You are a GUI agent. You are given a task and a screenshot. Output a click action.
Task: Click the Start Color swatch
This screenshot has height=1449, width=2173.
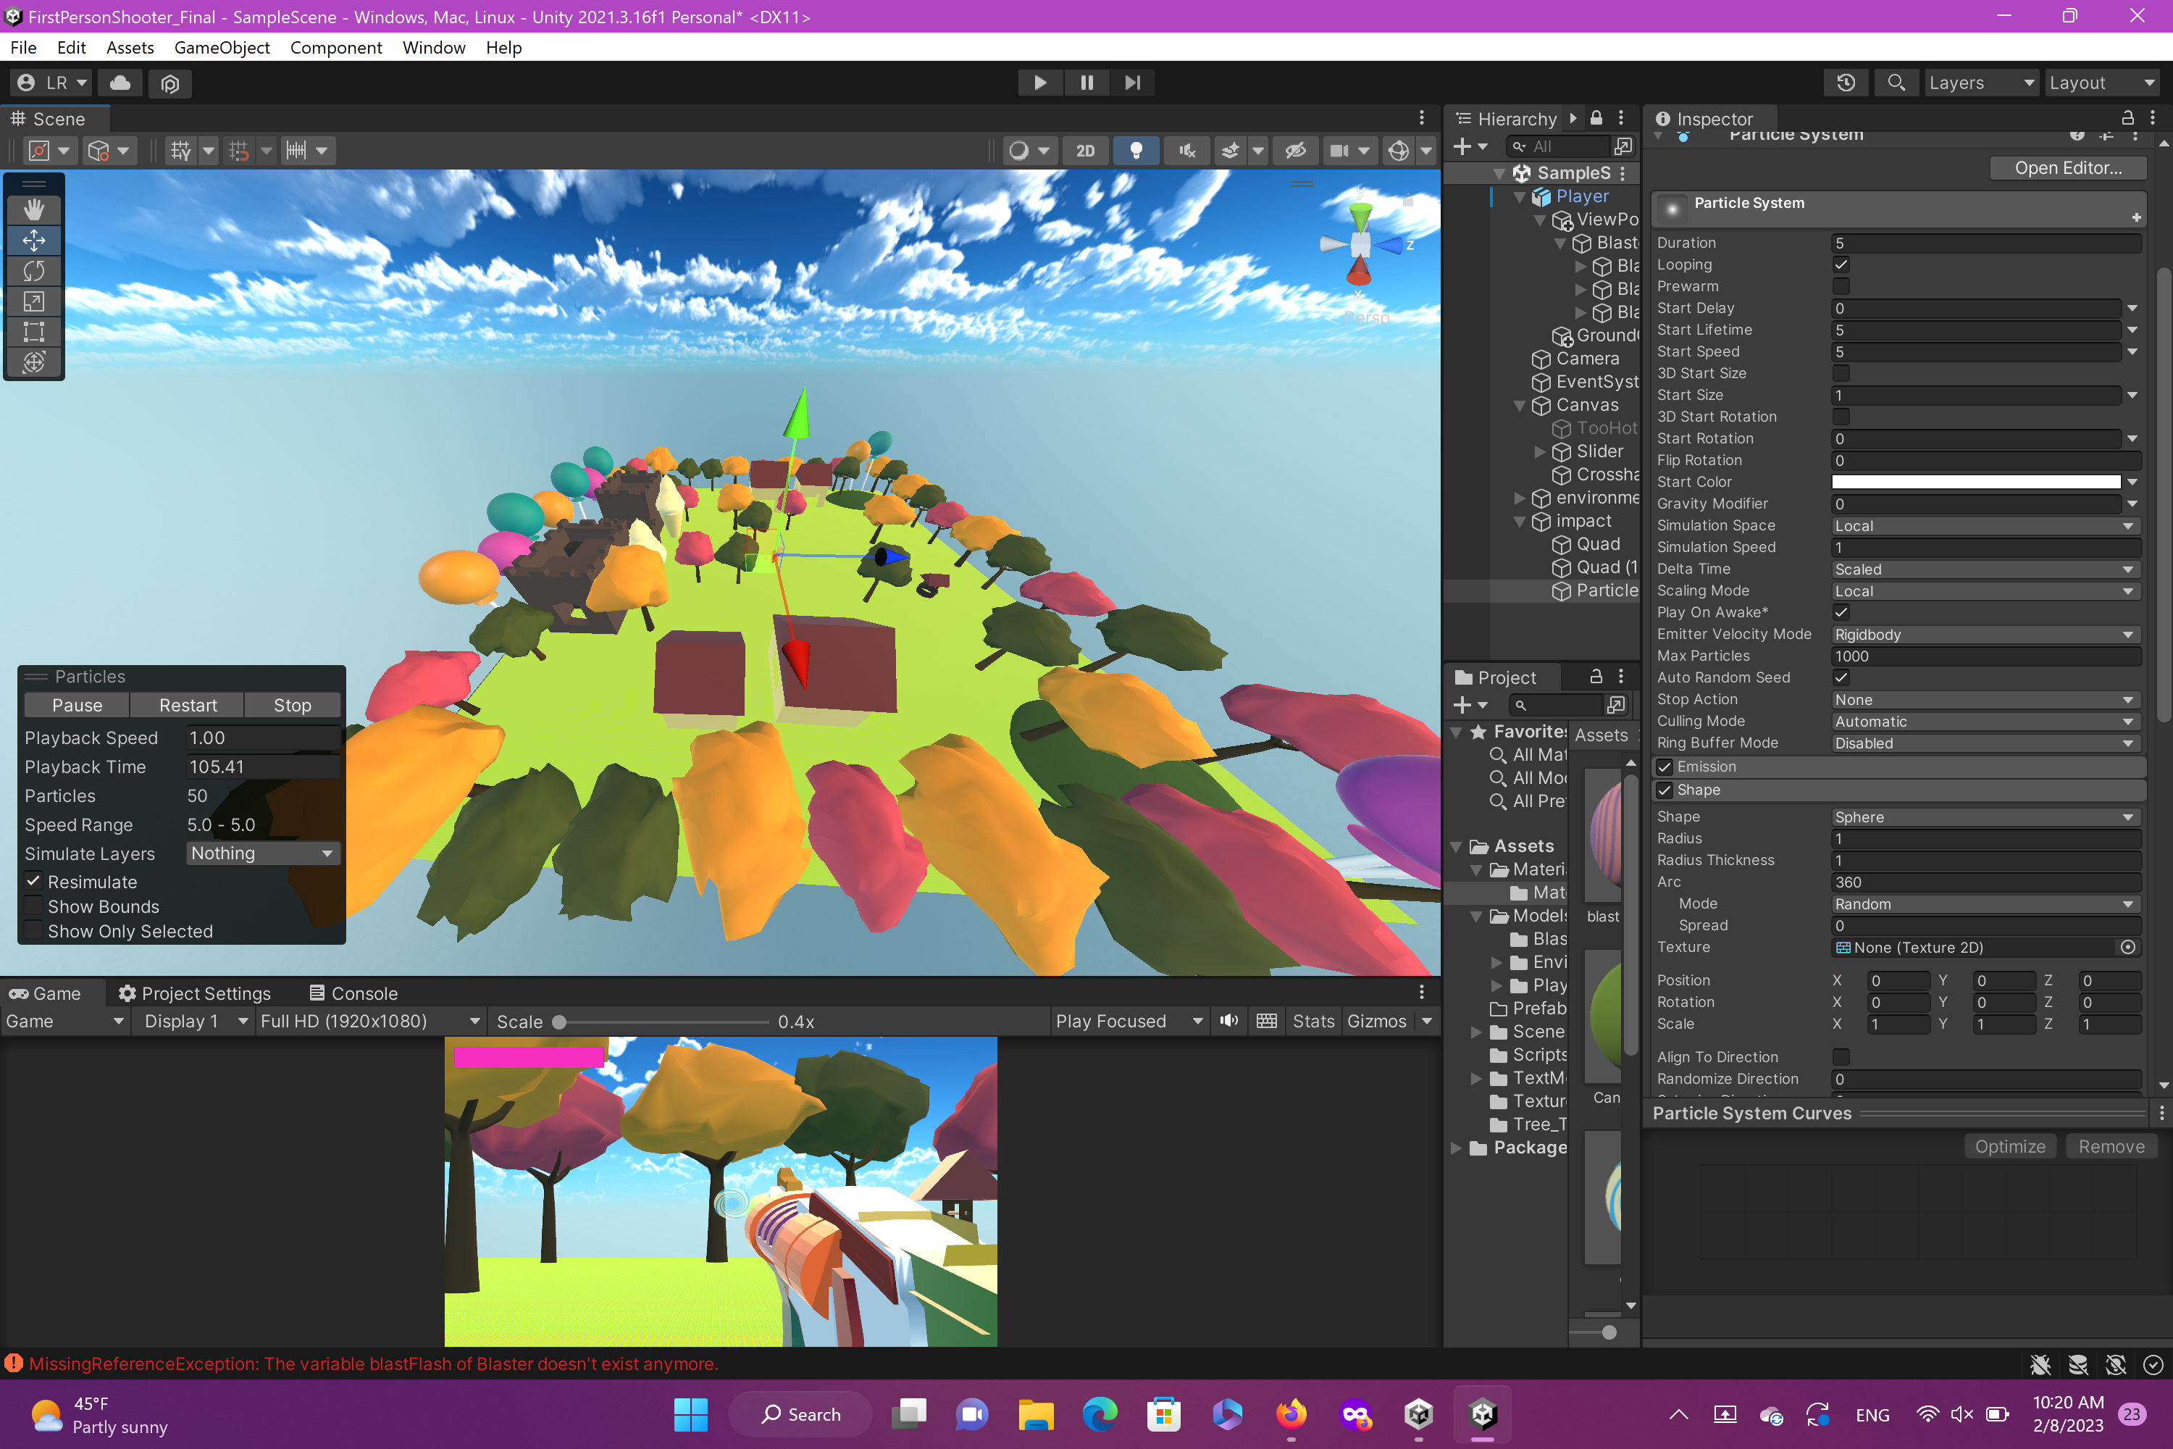tap(1976, 482)
